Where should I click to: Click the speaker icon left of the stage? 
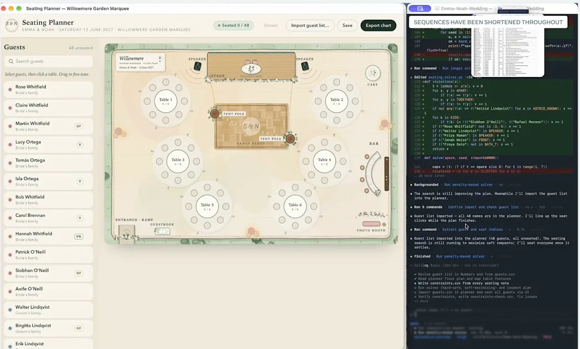pos(197,66)
